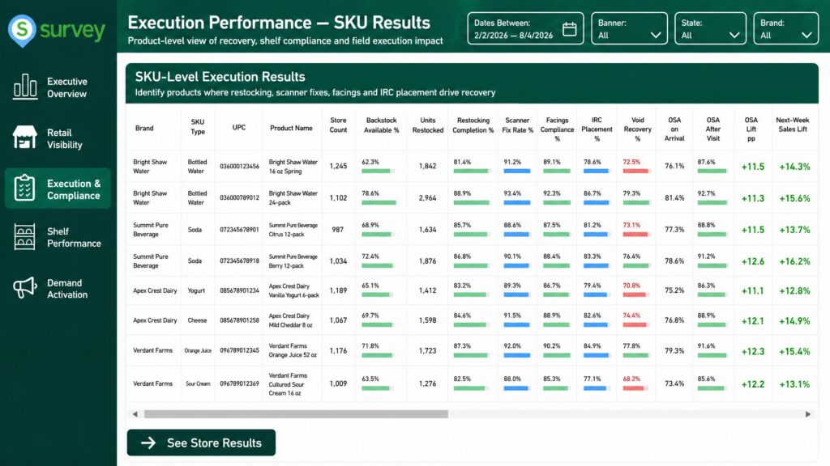Open the Banner filter dropdown

[x=629, y=28]
